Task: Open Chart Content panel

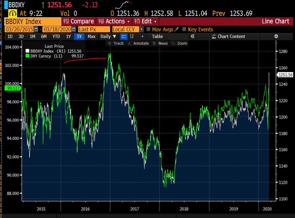Action: 228,36
